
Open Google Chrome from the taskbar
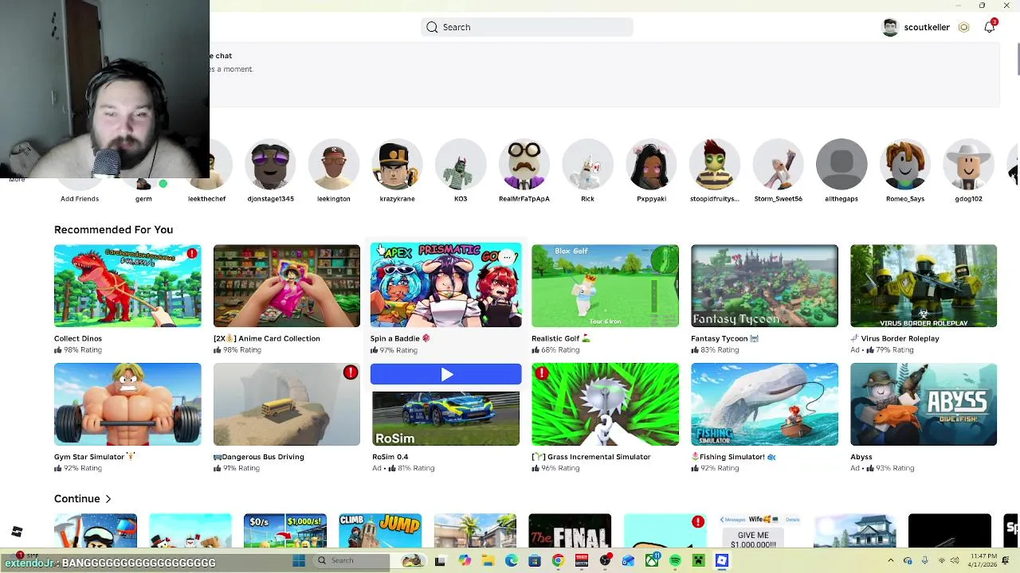point(558,561)
